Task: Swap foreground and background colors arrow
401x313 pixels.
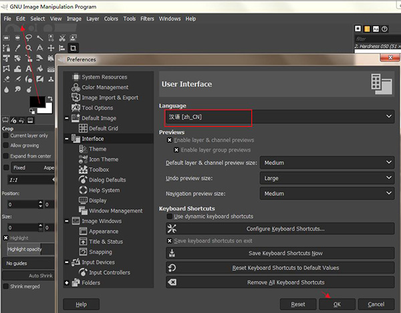Action: pyautogui.click(x=50, y=98)
